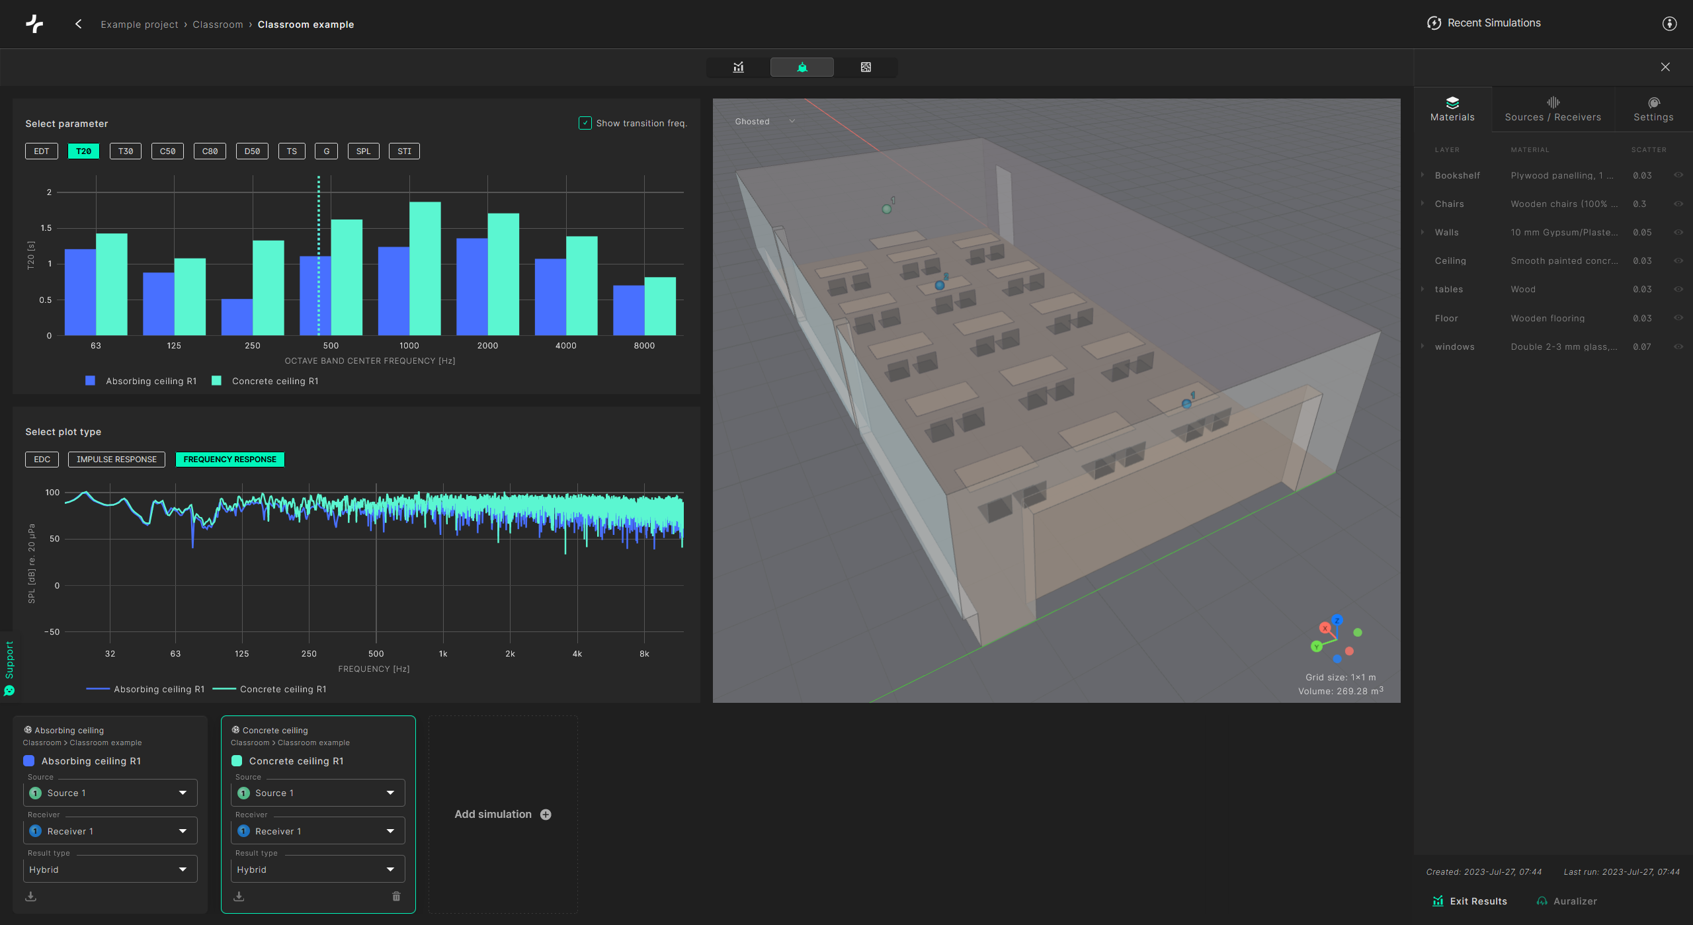Click the Floor scatter value 0.03
This screenshot has width=1693, height=925.
coord(1642,319)
